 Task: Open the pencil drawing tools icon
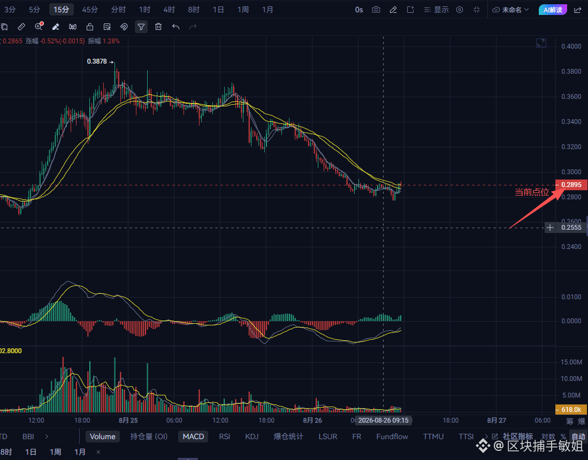(393, 10)
